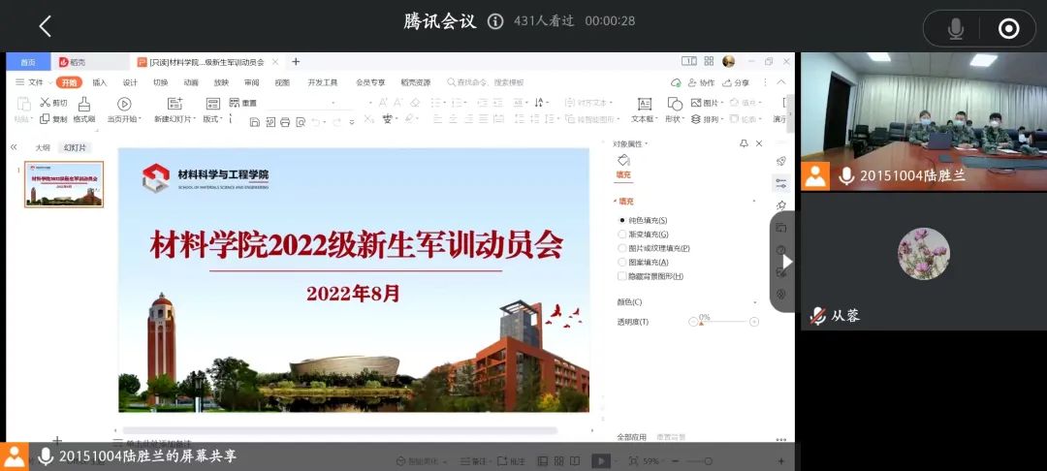1047x471 pixels.
Task: Toggle the microphone button at top right
Action: pos(955,28)
